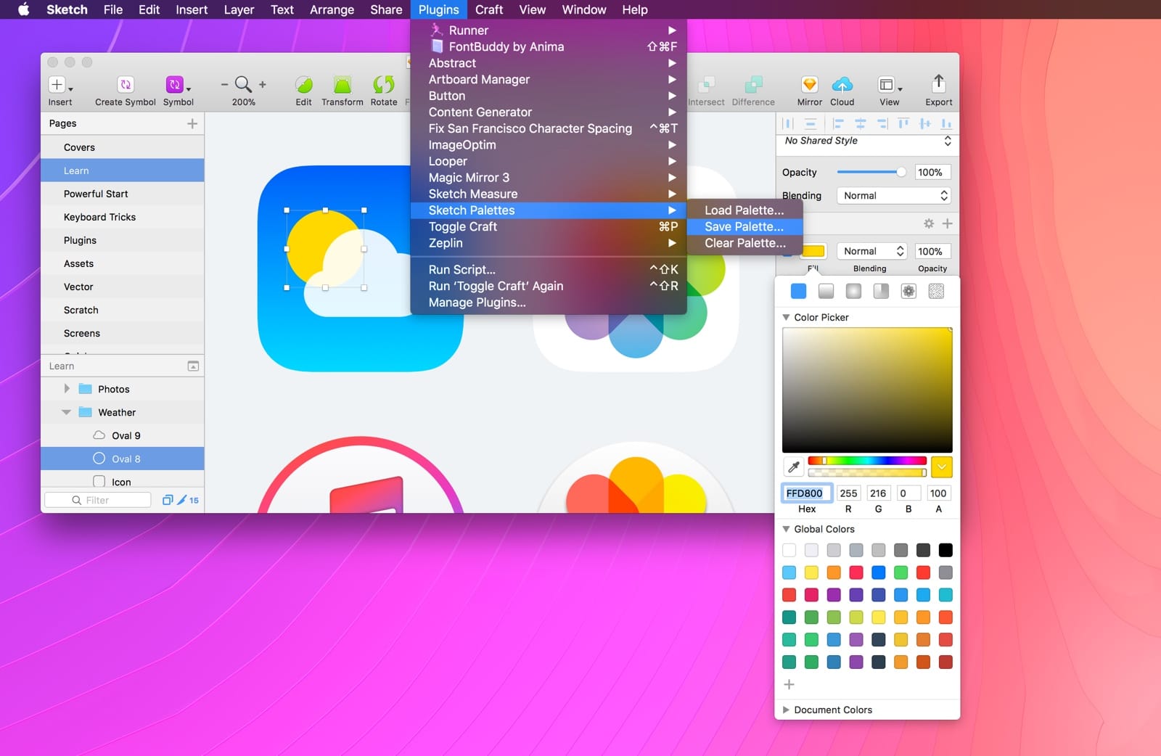Screen dimensions: 1161x756
Task: Add a new page with the plus button
Action: tap(192, 123)
